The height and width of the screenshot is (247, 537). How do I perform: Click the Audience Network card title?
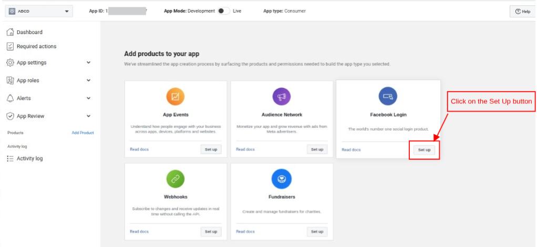click(x=282, y=114)
